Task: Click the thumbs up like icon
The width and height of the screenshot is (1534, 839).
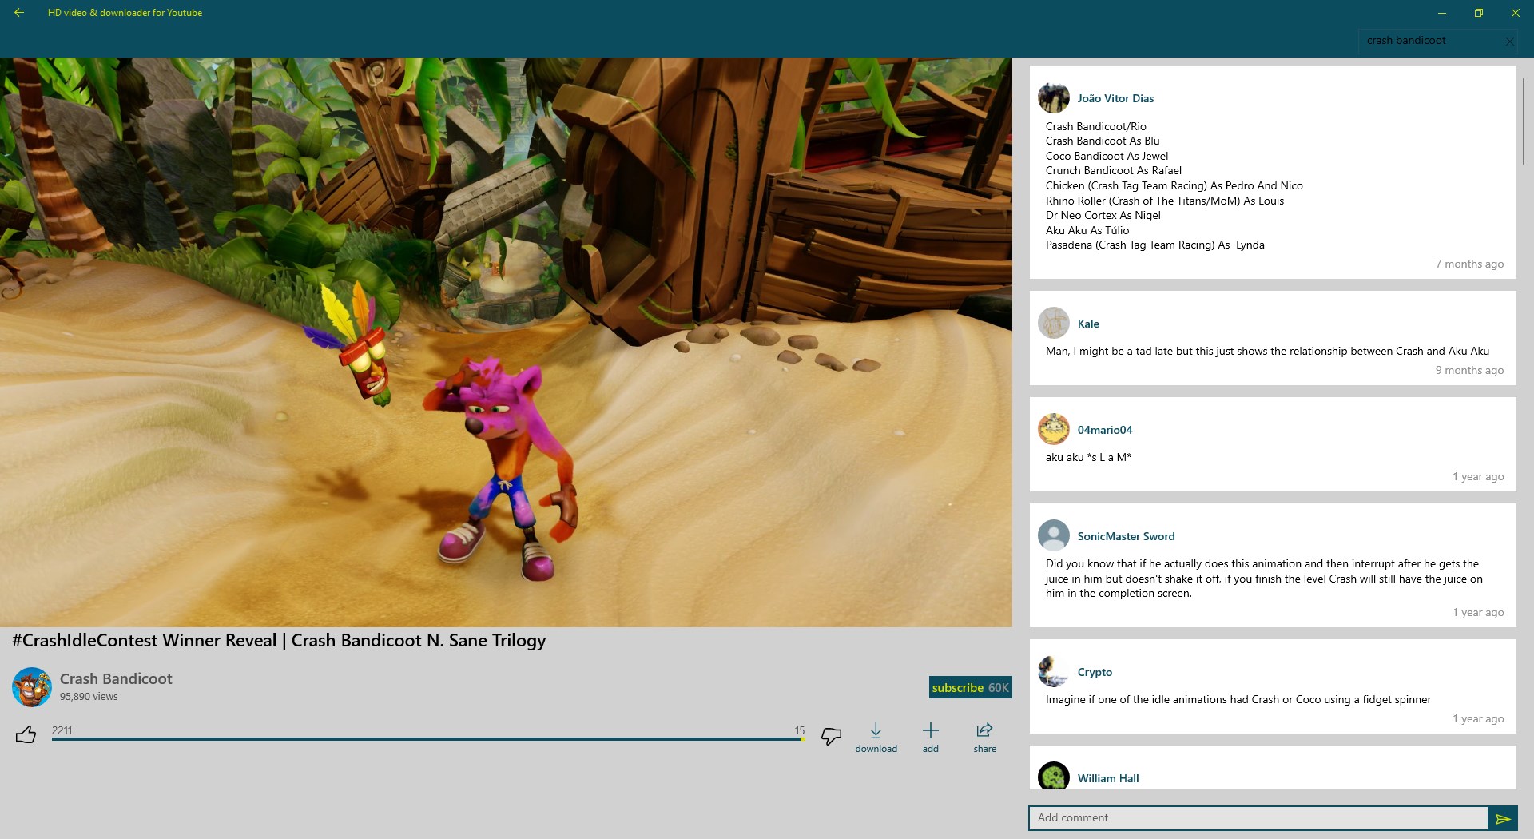Action: pos(26,734)
